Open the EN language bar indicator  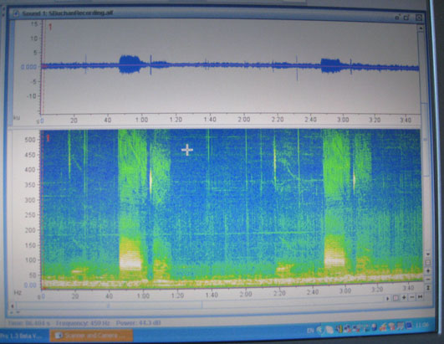310,331
